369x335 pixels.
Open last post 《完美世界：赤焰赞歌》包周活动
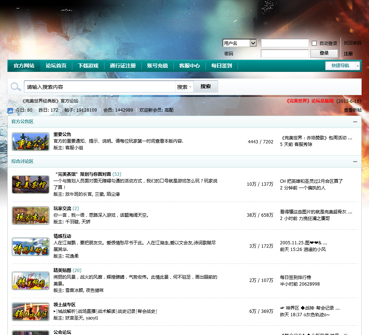coord(316,138)
